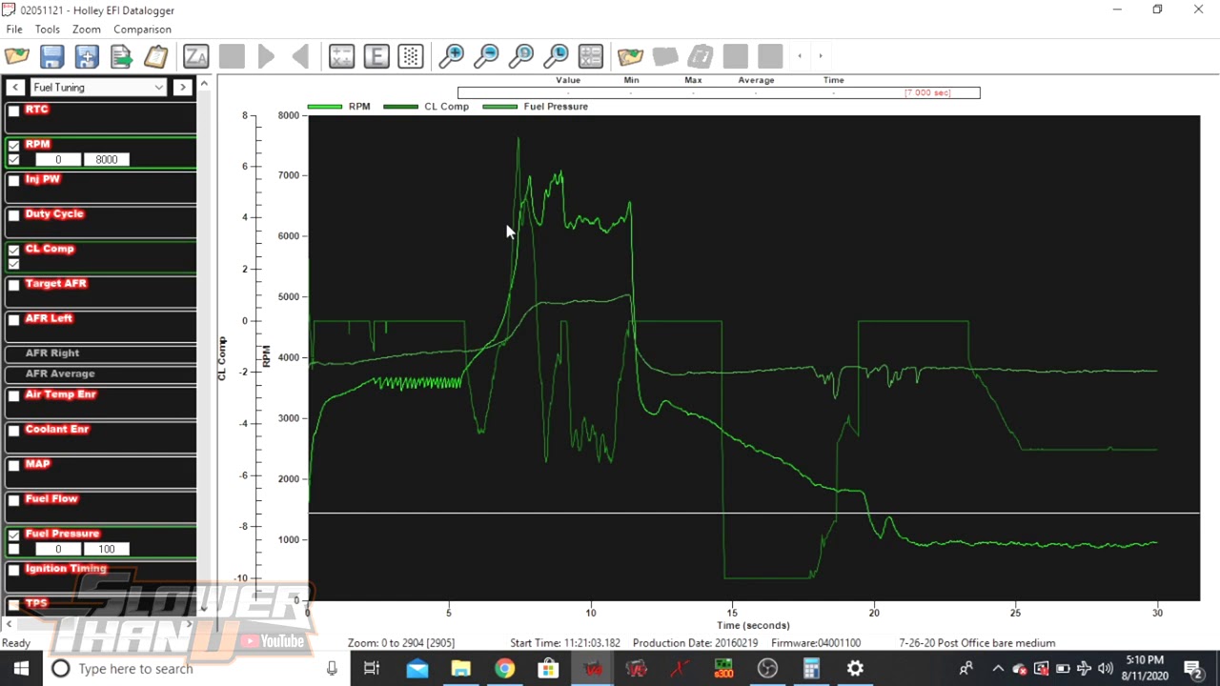Enable the AFR Left channel checkbox

[13, 320]
